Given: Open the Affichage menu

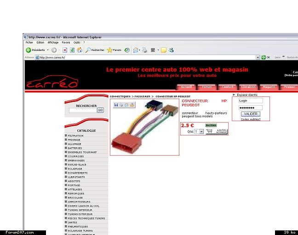Looking at the screenshot, I should point(53,42).
